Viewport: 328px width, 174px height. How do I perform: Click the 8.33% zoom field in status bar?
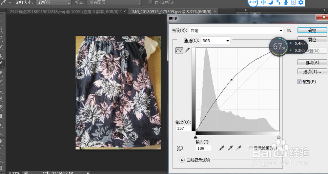pyautogui.click(x=14, y=173)
